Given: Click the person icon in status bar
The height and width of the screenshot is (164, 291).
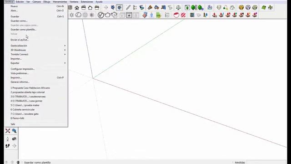Looking at the screenshot, I should [18, 162].
